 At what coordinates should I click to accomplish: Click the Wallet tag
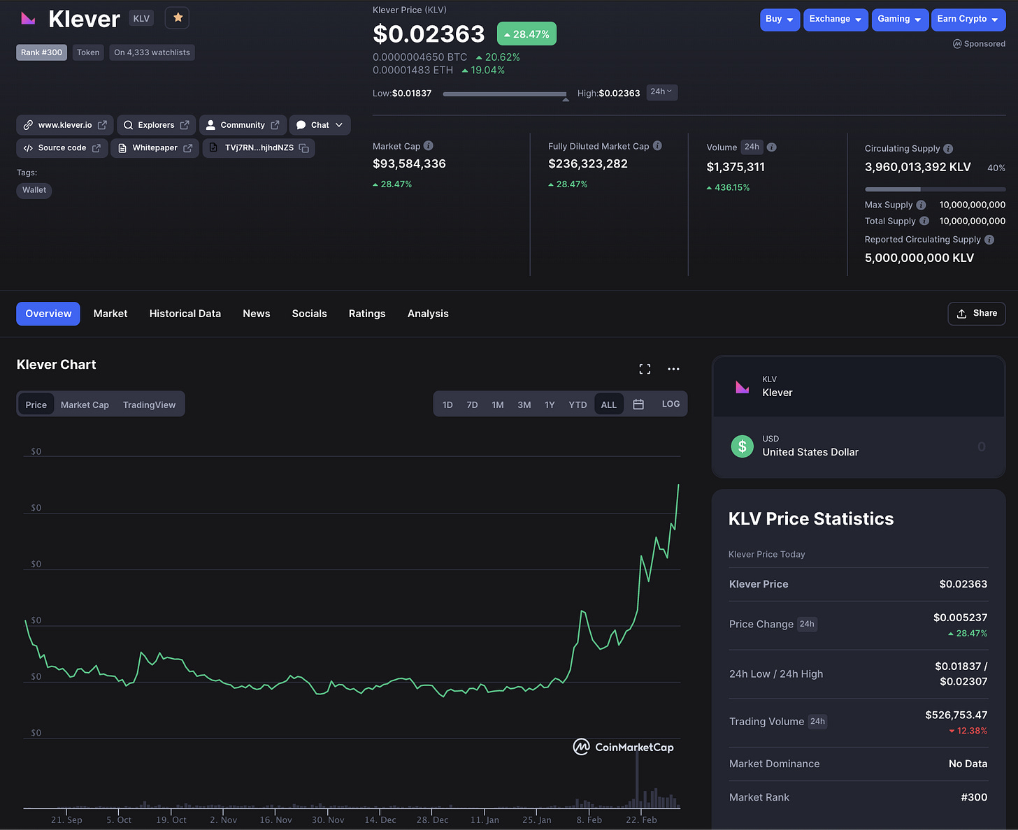pyautogui.click(x=34, y=190)
